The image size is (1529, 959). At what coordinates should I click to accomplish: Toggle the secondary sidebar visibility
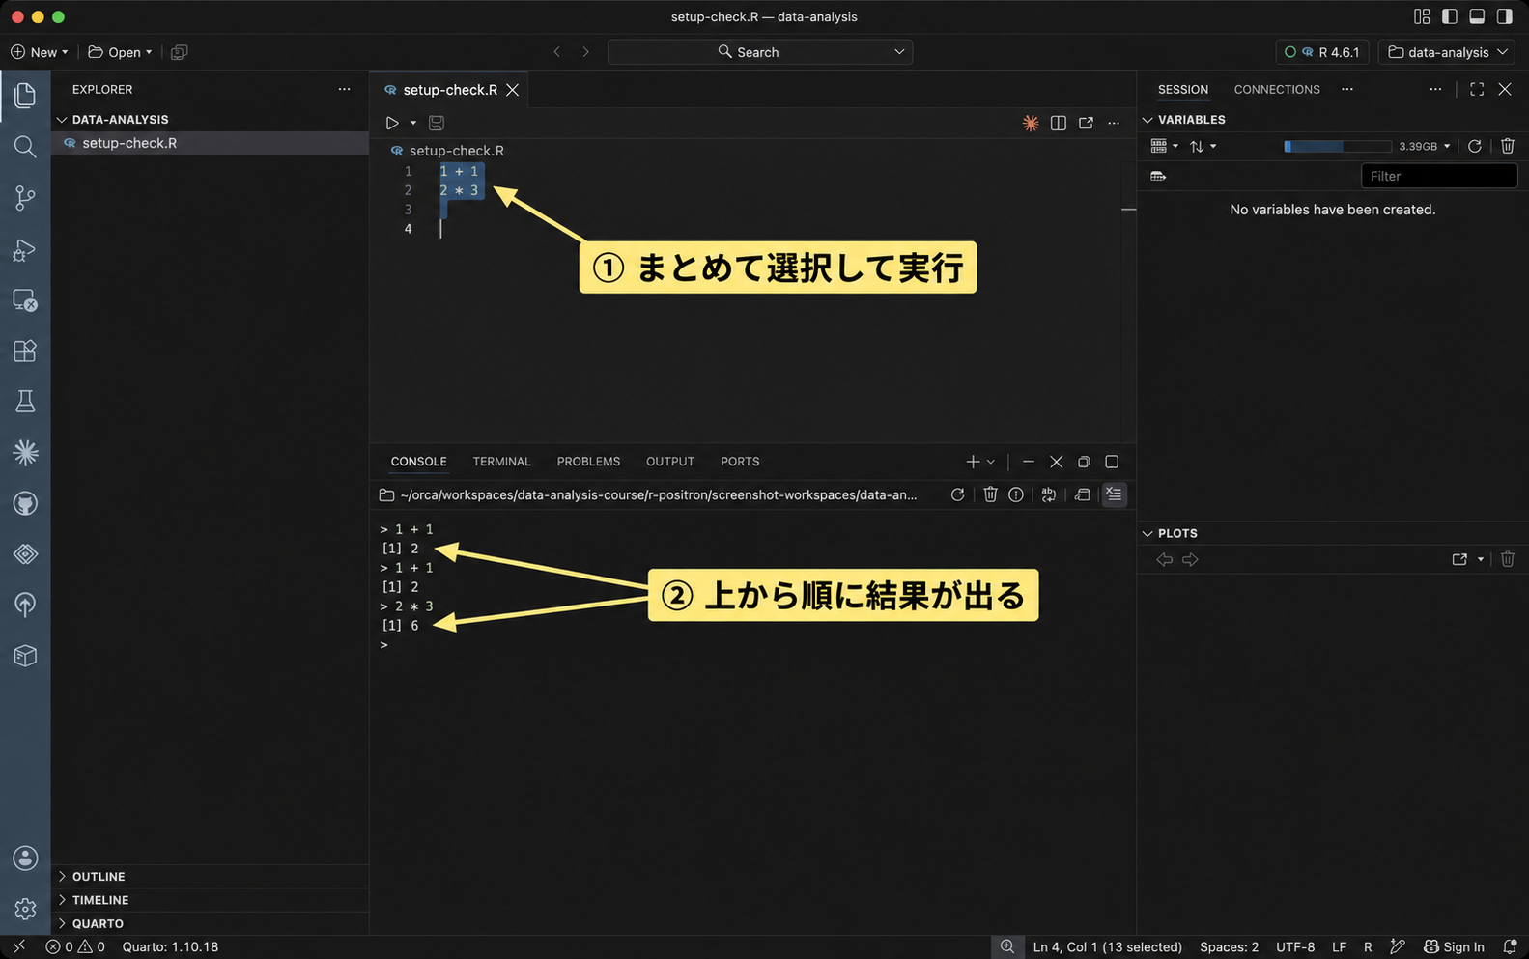(1505, 16)
